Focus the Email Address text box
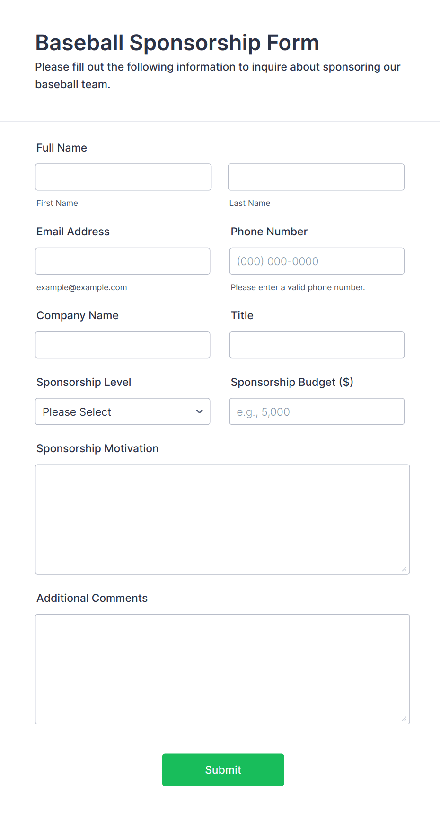This screenshot has width=440, height=813. coord(123,261)
